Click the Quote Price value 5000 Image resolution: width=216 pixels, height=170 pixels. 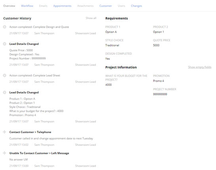pos(156,45)
